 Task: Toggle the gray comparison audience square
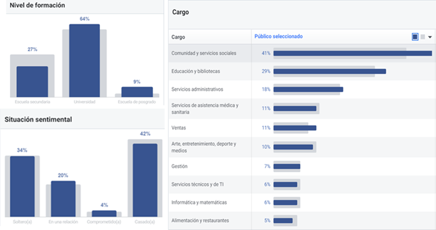point(423,37)
